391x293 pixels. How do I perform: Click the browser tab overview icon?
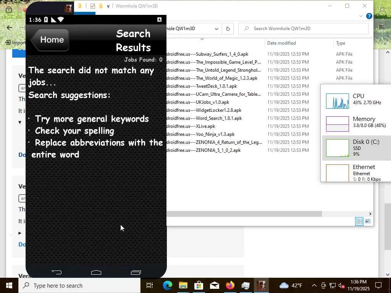coord(9,10)
